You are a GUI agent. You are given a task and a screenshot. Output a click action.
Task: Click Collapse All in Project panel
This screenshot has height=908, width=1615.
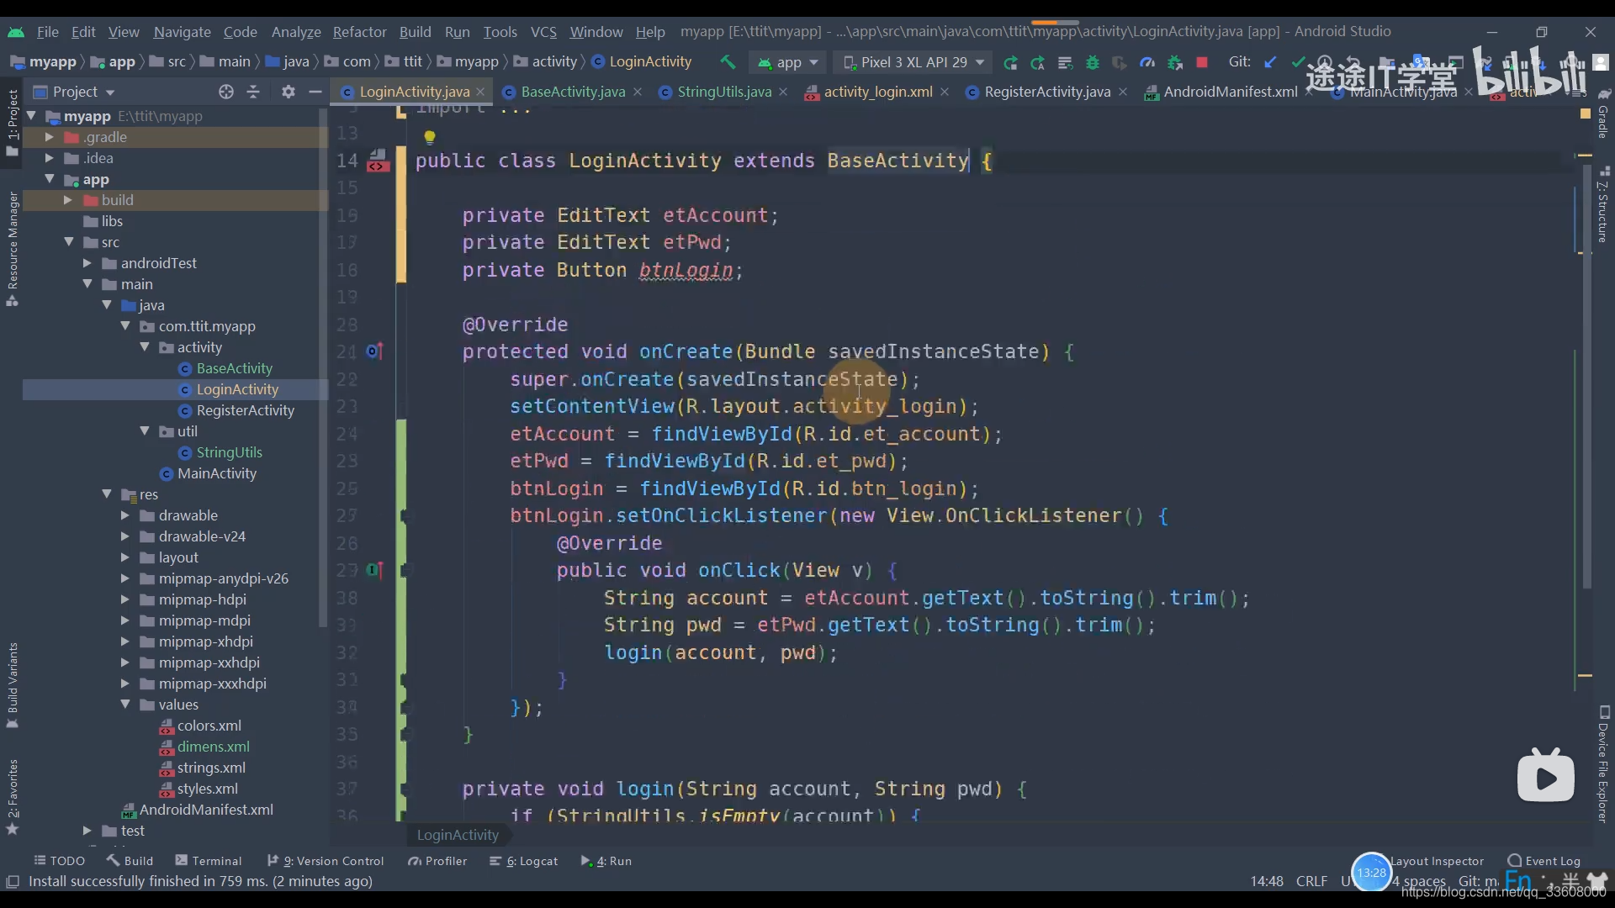[253, 92]
